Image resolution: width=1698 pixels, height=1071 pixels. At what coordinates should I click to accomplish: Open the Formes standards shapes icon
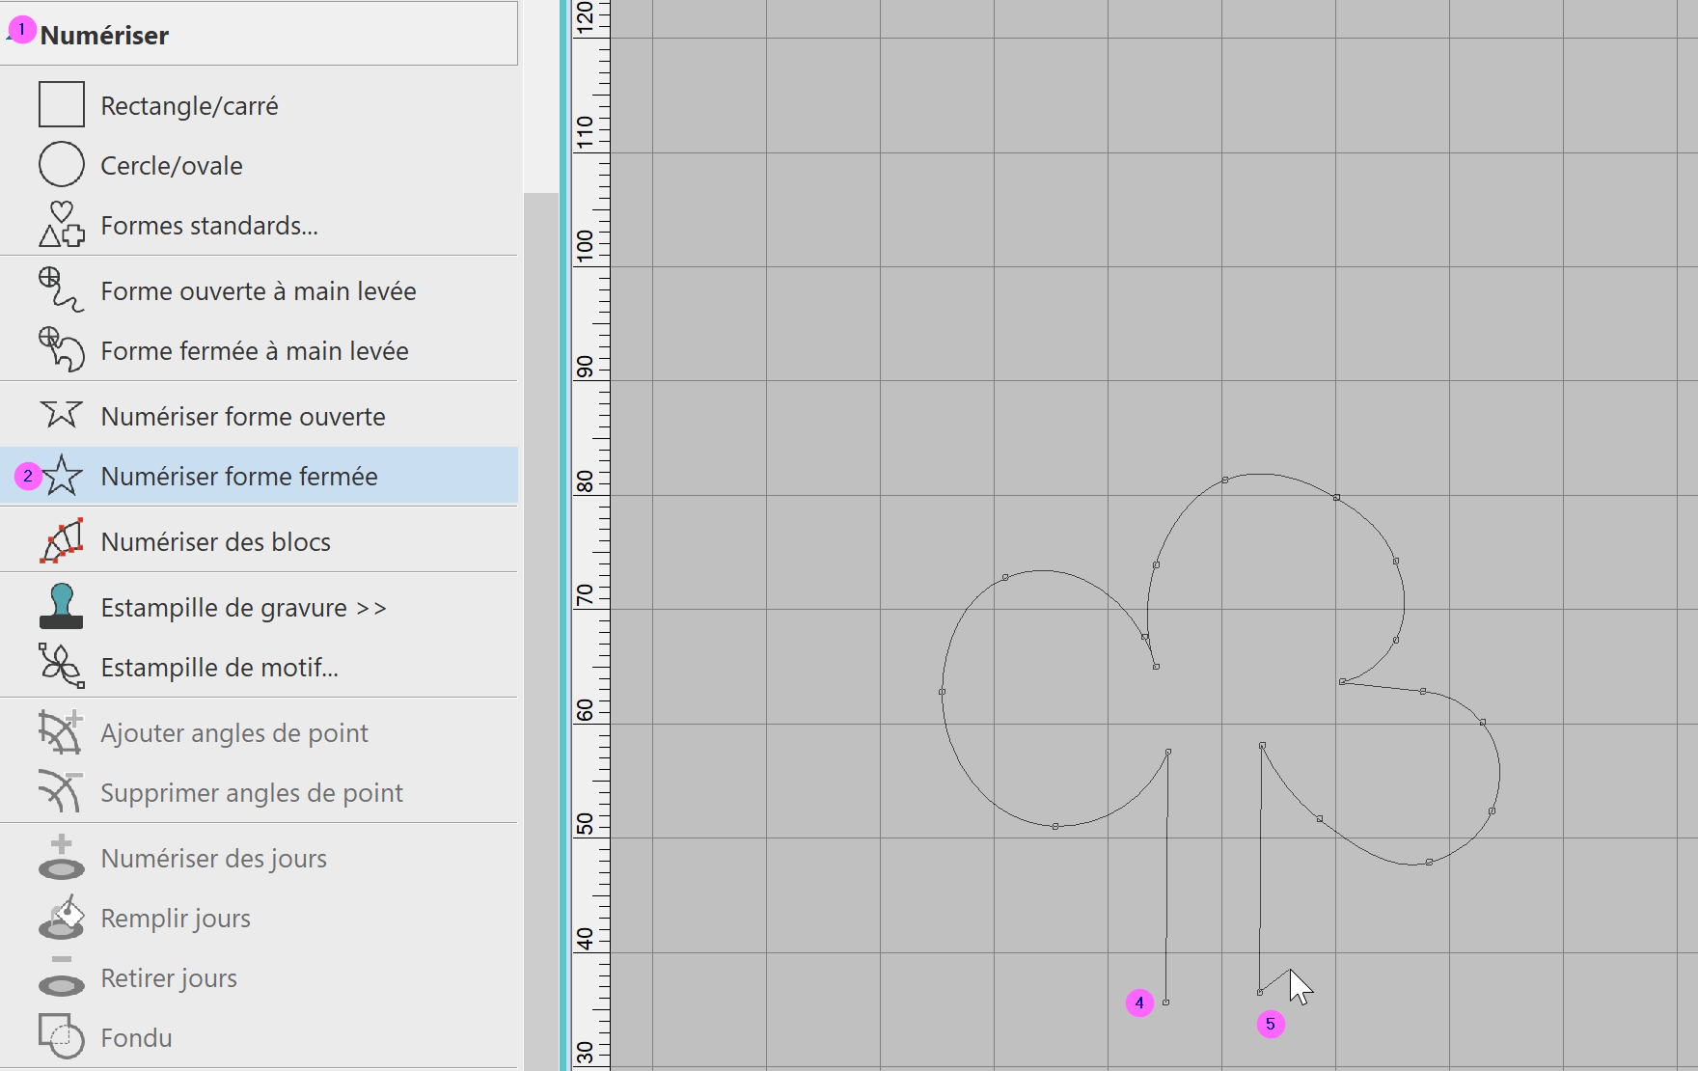pyautogui.click(x=61, y=225)
